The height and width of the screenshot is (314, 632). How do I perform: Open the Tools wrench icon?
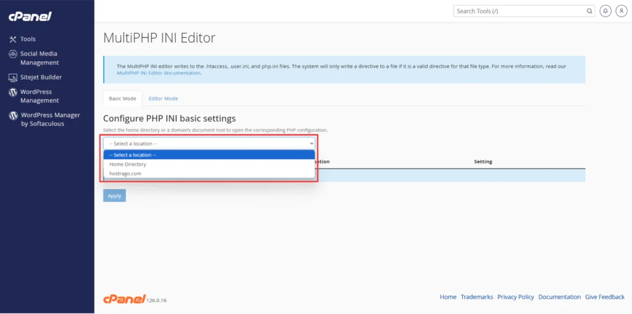click(13, 39)
